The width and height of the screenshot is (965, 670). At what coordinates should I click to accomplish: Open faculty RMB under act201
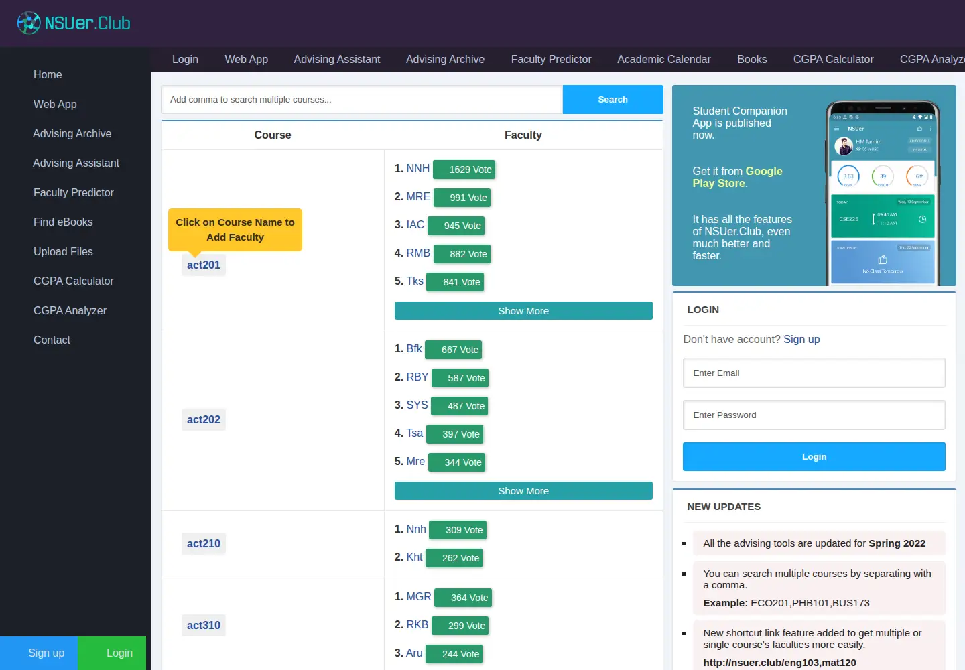point(418,253)
